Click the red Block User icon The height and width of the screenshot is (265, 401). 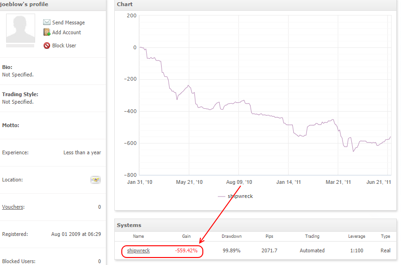47,45
